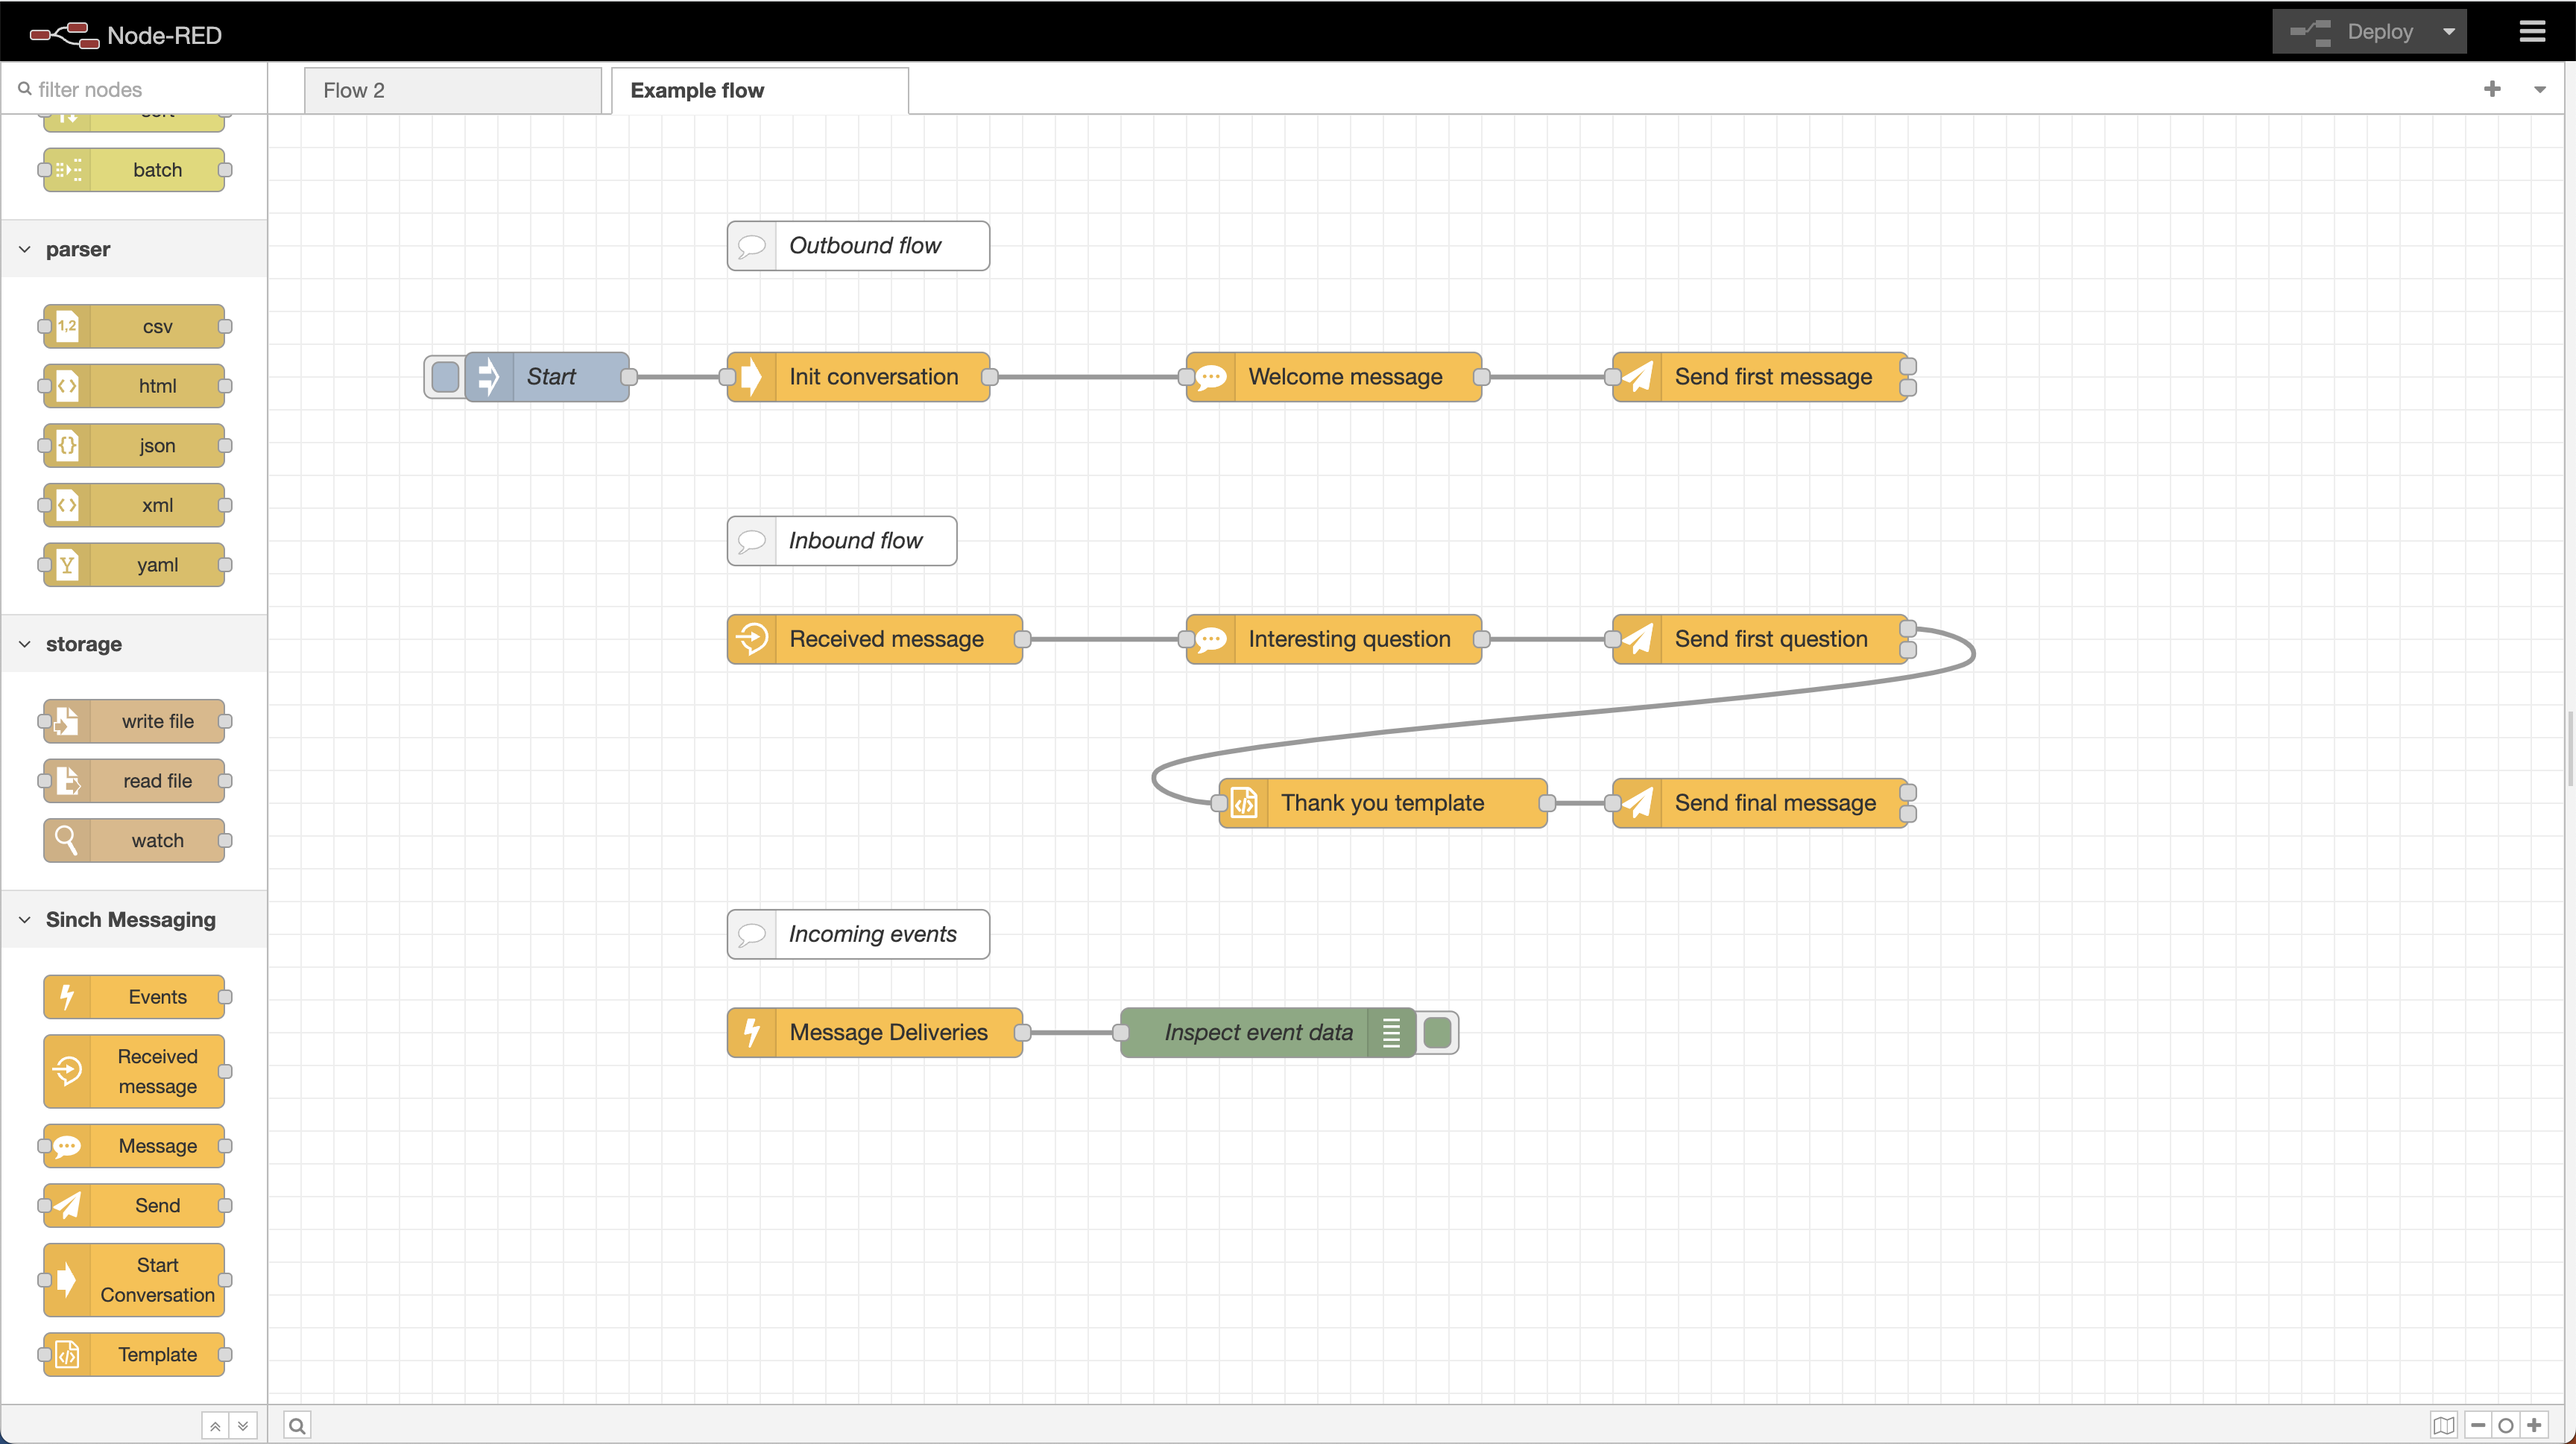Click the filter nodes search field

(x=140, y=89)
